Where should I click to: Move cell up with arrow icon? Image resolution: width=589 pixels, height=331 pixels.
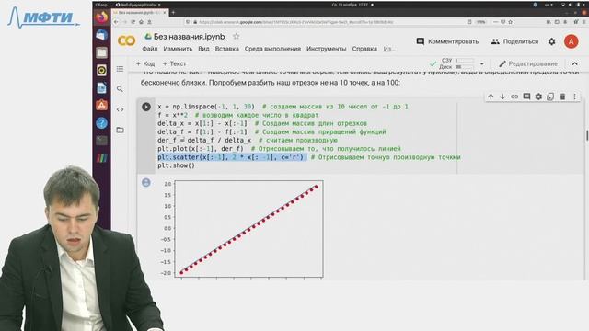coord(491,97)
